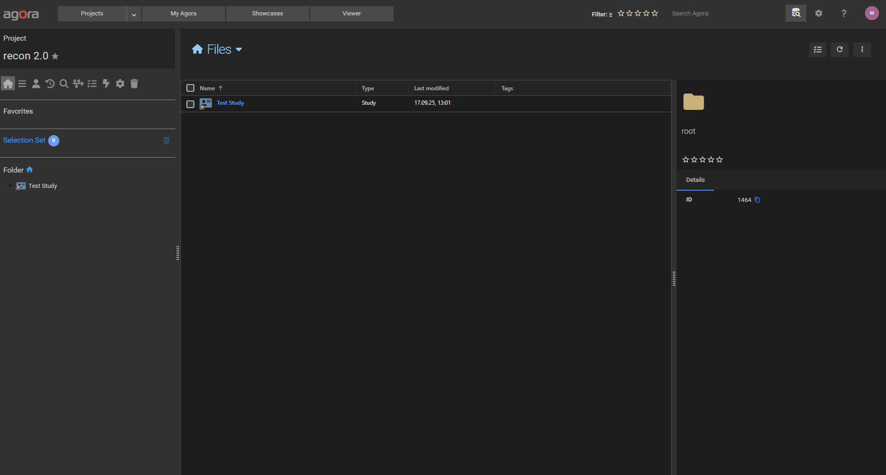This screenshot has height=475, width=886.
Task: Expand the Files breadcrumb dropdown
Action: (239, 50)
